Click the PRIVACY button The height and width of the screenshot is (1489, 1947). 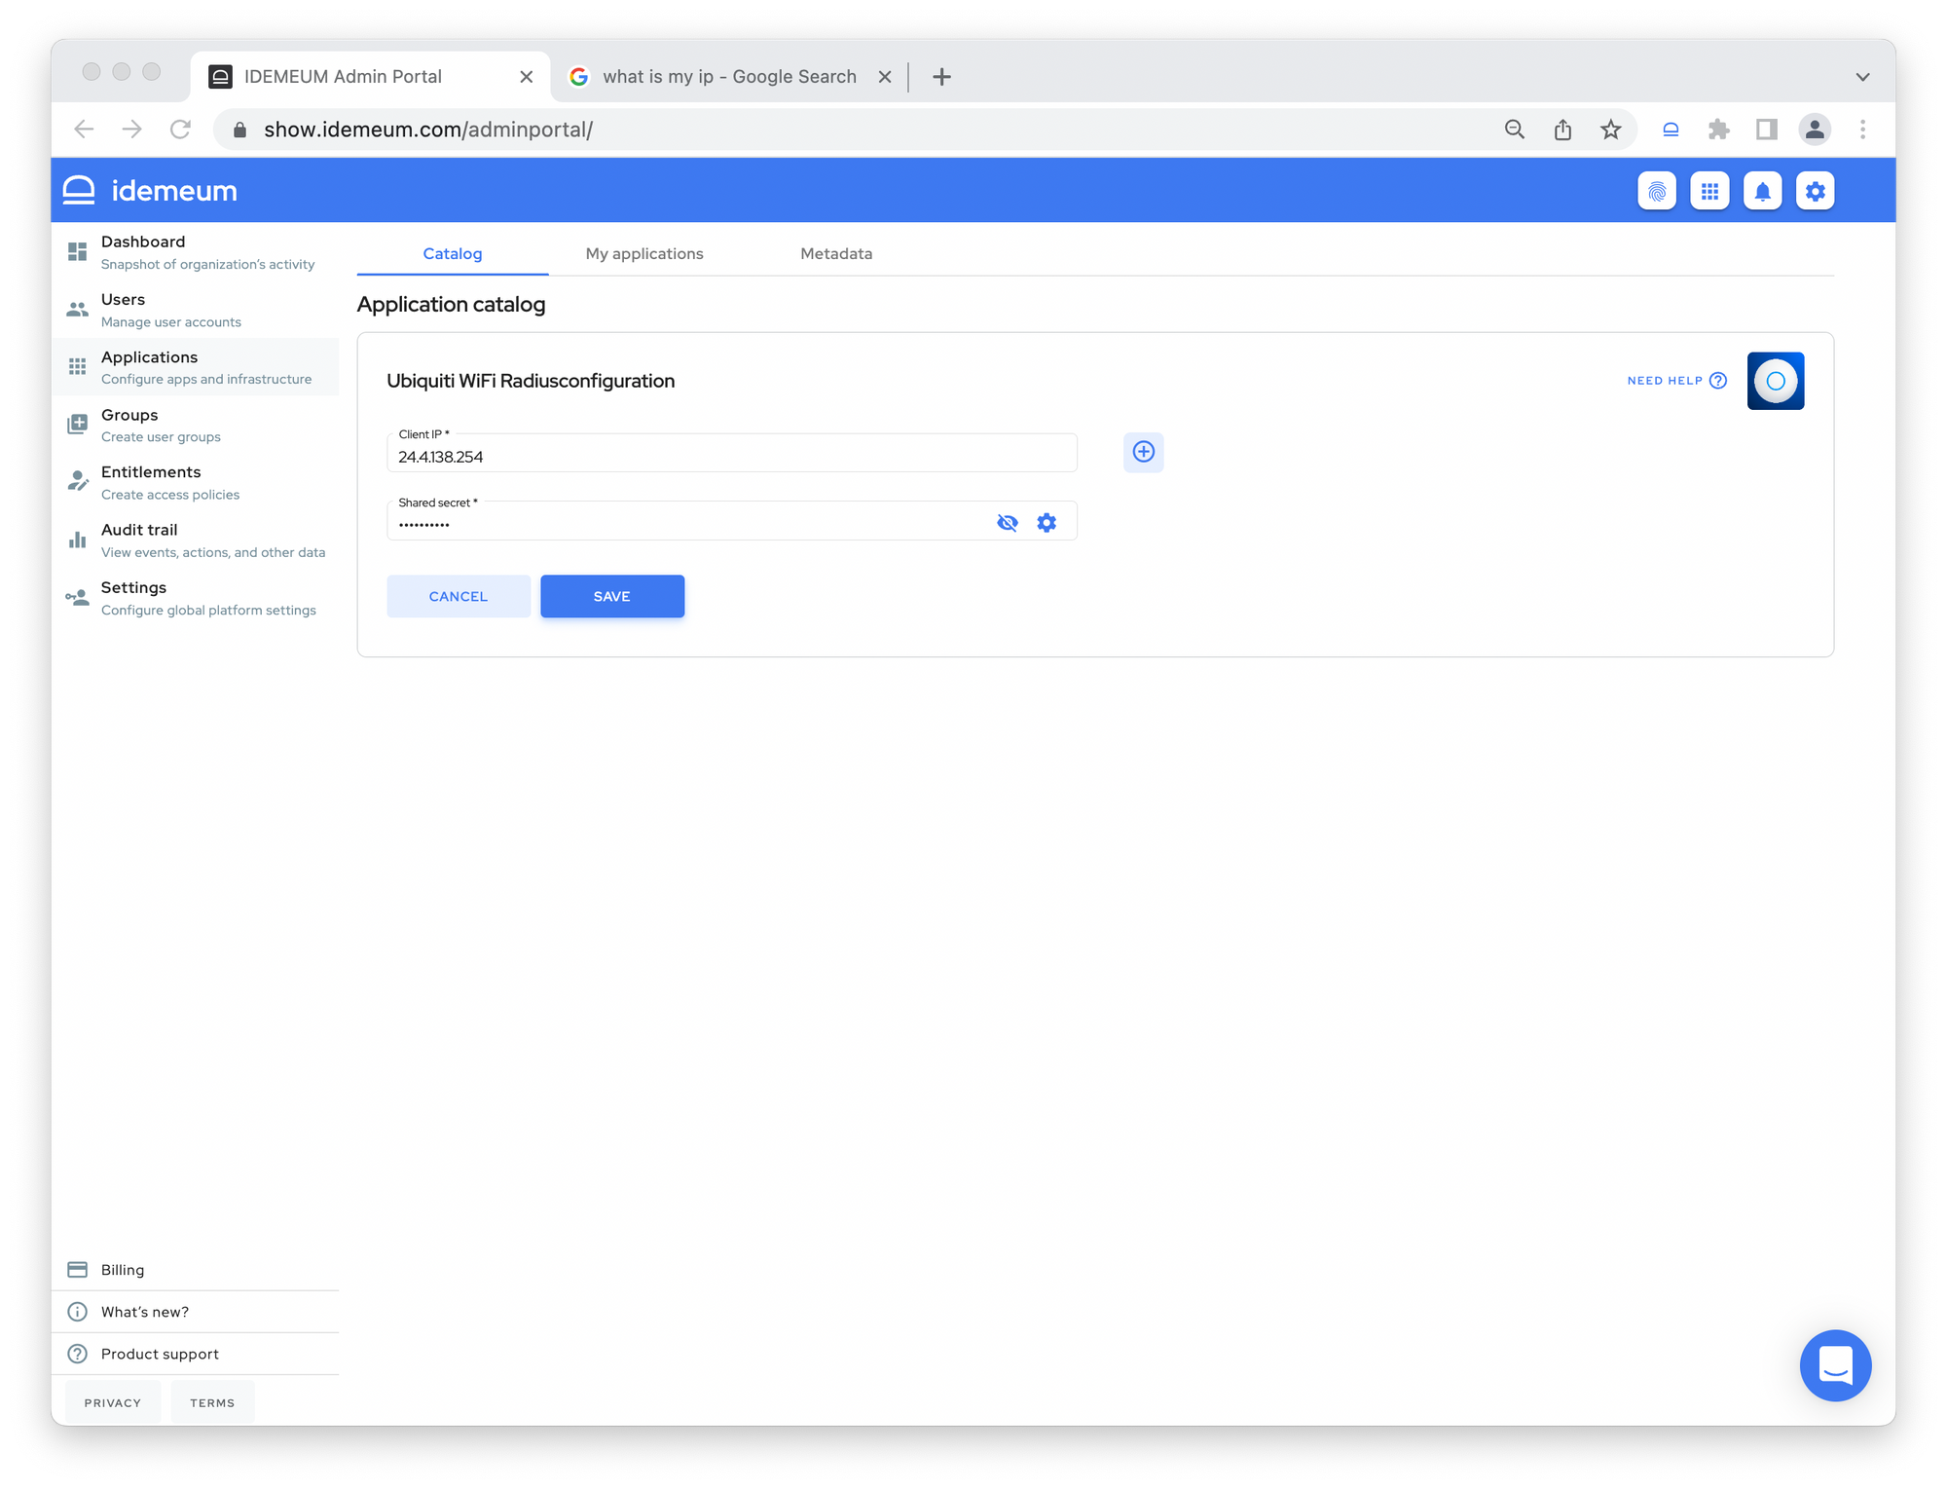113,1402
